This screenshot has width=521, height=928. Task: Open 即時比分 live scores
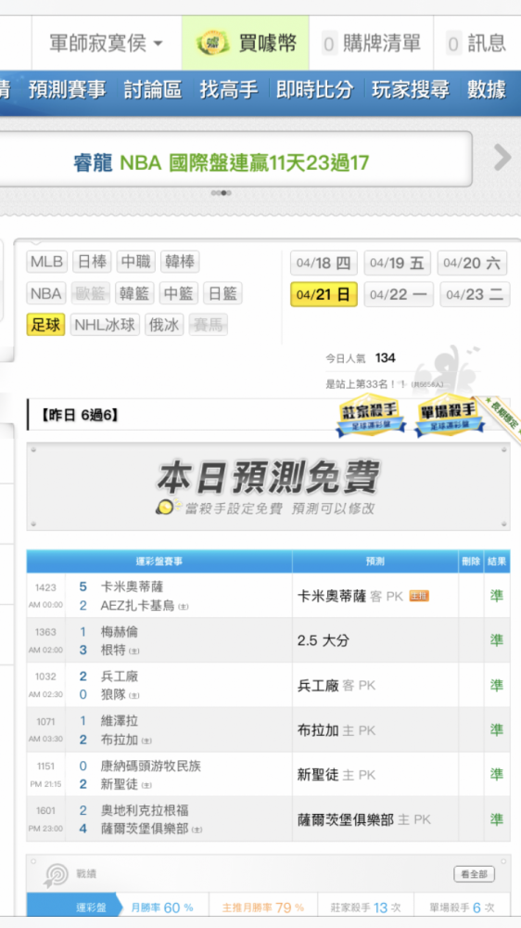pyautogui.click(x=314, y=90)
